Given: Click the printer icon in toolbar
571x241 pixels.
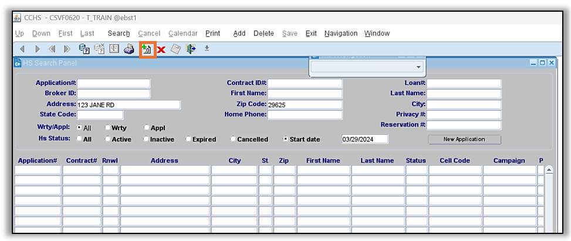Looking at the screenshot, I should pos(129,49).
